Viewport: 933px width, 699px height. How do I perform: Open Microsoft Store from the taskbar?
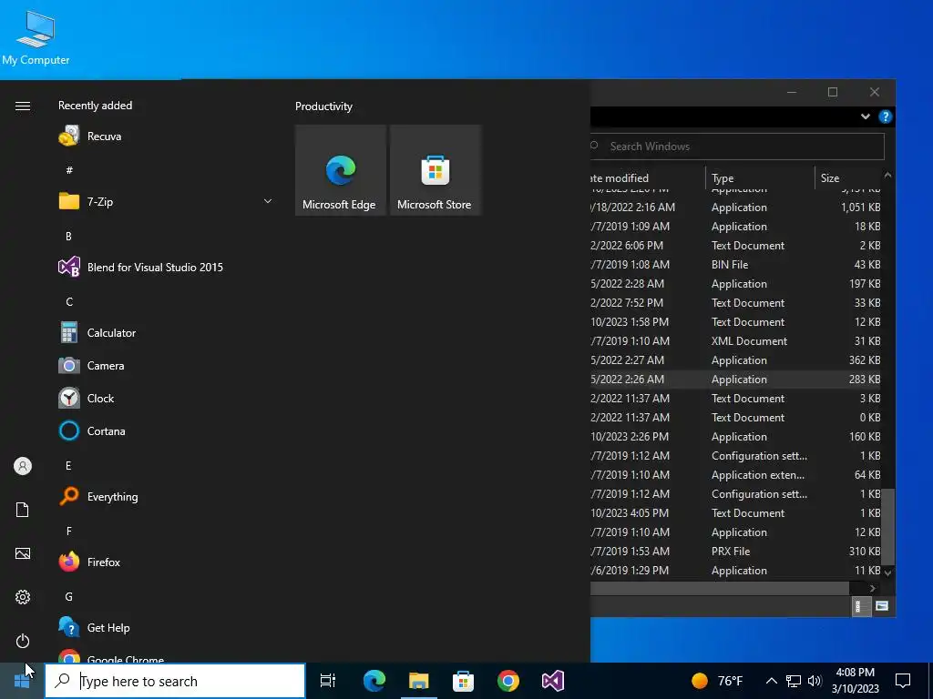point(464,681)
